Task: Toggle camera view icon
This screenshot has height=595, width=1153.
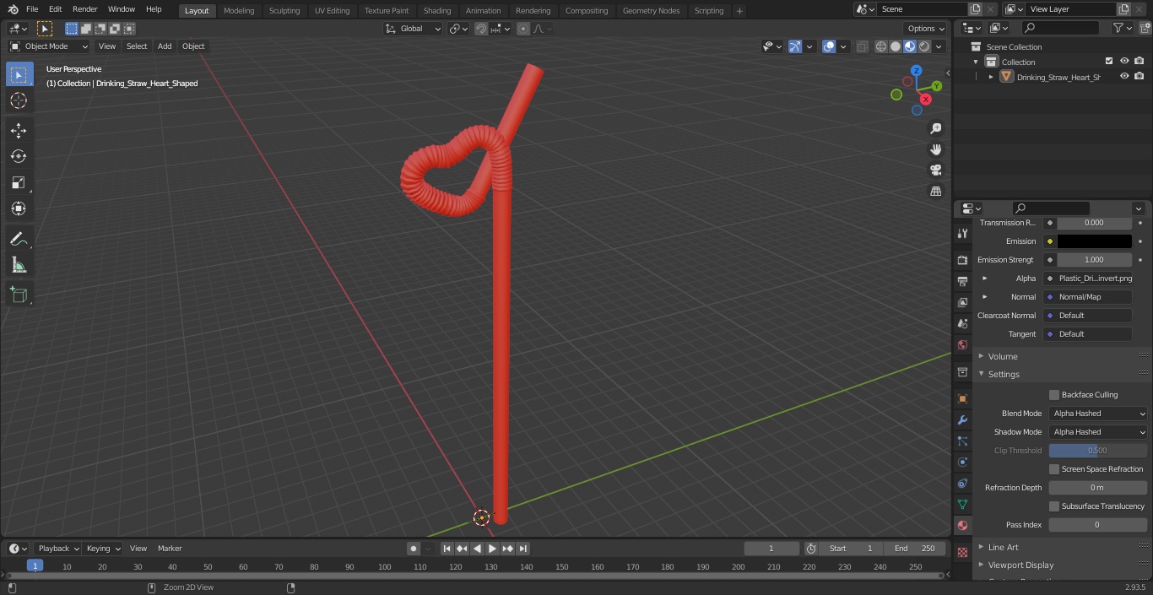Action: point(936,170)
